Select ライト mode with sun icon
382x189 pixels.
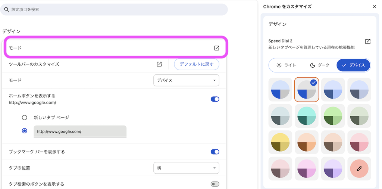pyautogui.click(x=286, y=65)
